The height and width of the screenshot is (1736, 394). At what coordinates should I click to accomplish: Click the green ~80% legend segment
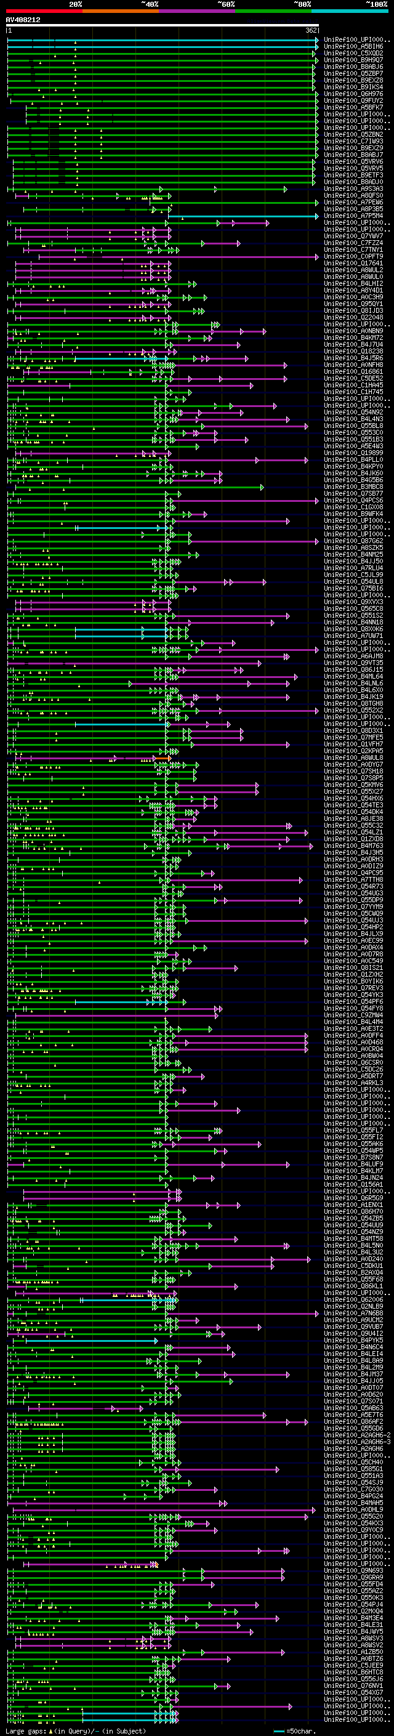pos(273,11)
